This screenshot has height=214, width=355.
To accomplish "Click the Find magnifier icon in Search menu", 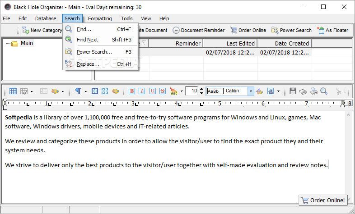I will 69,29.
